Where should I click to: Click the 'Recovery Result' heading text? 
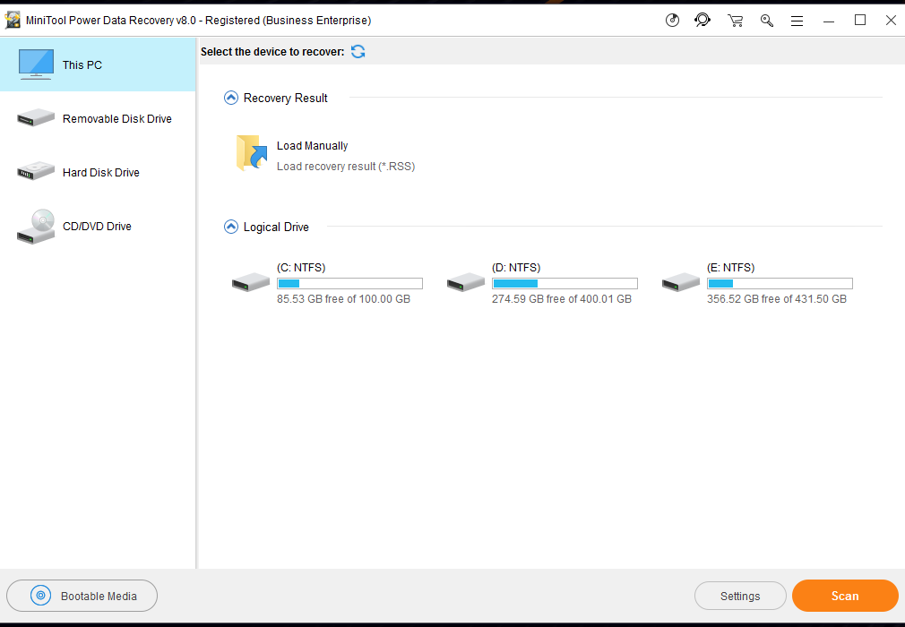click(x=286, y=98)
